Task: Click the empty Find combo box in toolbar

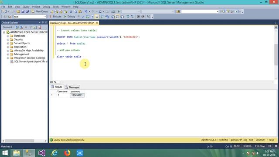Action: [x=200, y=11]
